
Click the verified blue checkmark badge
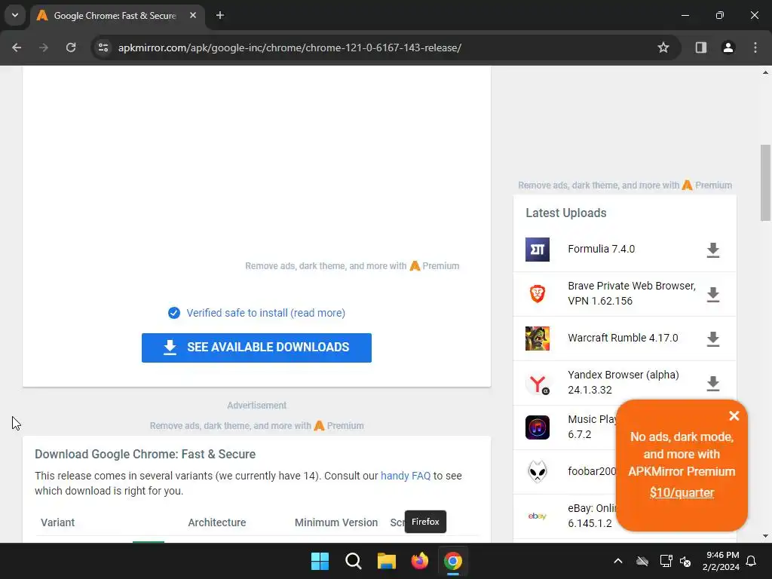pyautogui.click(x=174, y=313)
